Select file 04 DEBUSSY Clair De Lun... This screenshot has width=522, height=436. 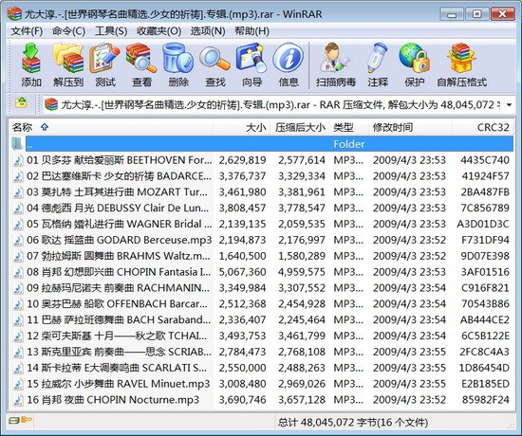262,208
